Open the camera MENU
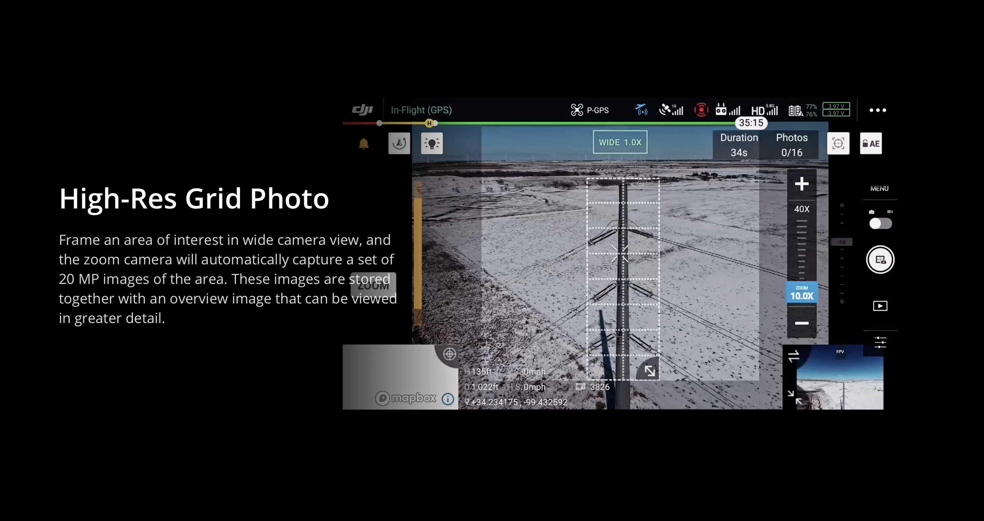This screenshot has width=984, height=521. click(879, 189)
